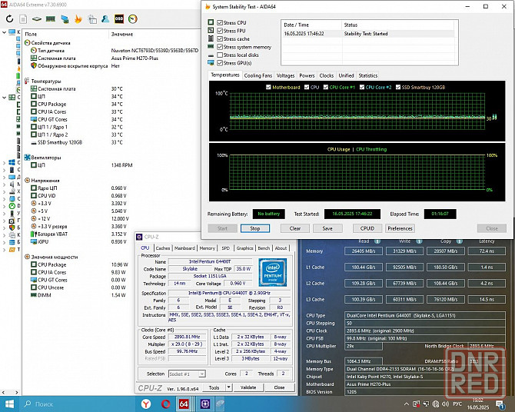Screen dimensions: 515x412
Task: Open the OSD panel icon in AIDA64 toolbar
Action: pyautogui.click(x=119, y=19)
